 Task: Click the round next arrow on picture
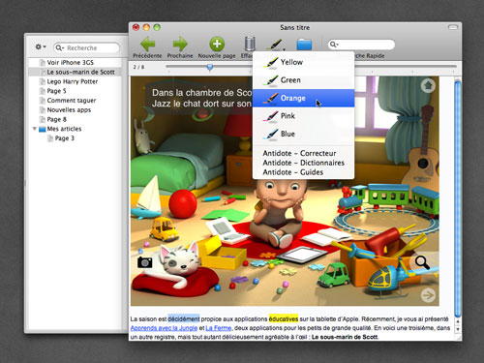(428, 295)
